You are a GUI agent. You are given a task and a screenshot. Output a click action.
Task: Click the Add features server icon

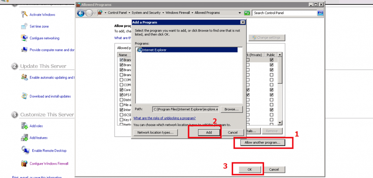(25, 138)
